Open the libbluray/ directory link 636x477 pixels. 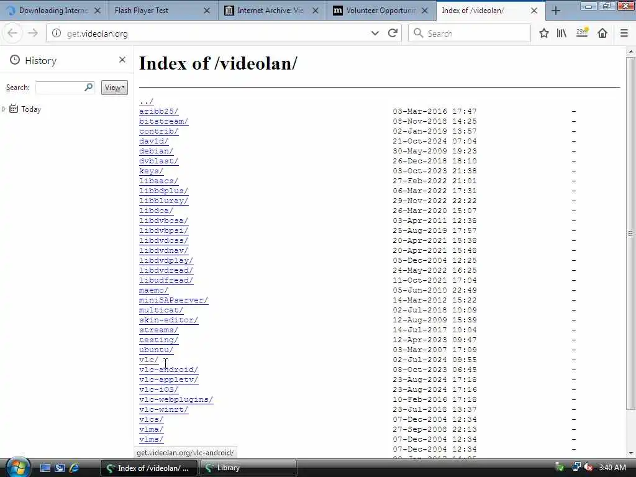[163, 201]
